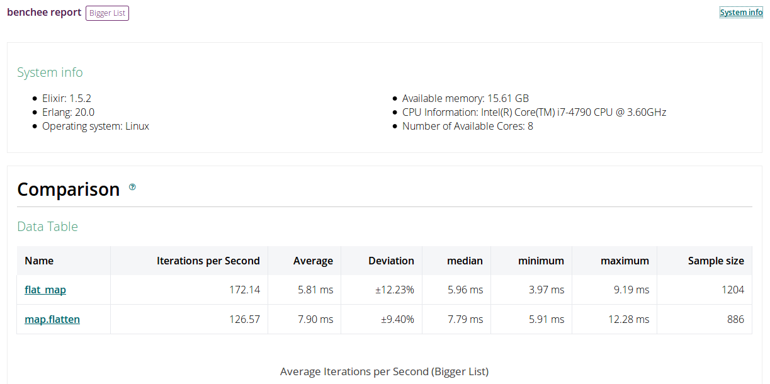Click the Bigger List badge
This screenshot has height=384, width=770.
point(107,13)
